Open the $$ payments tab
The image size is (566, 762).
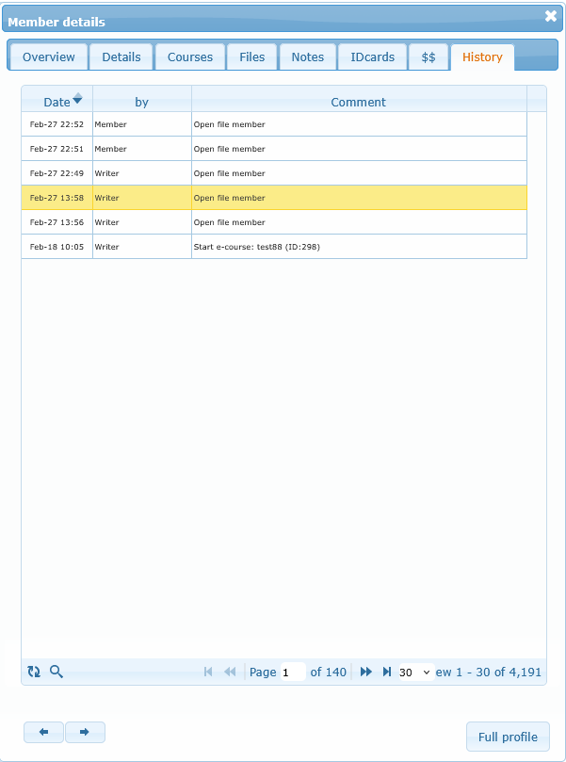(429, 57)
